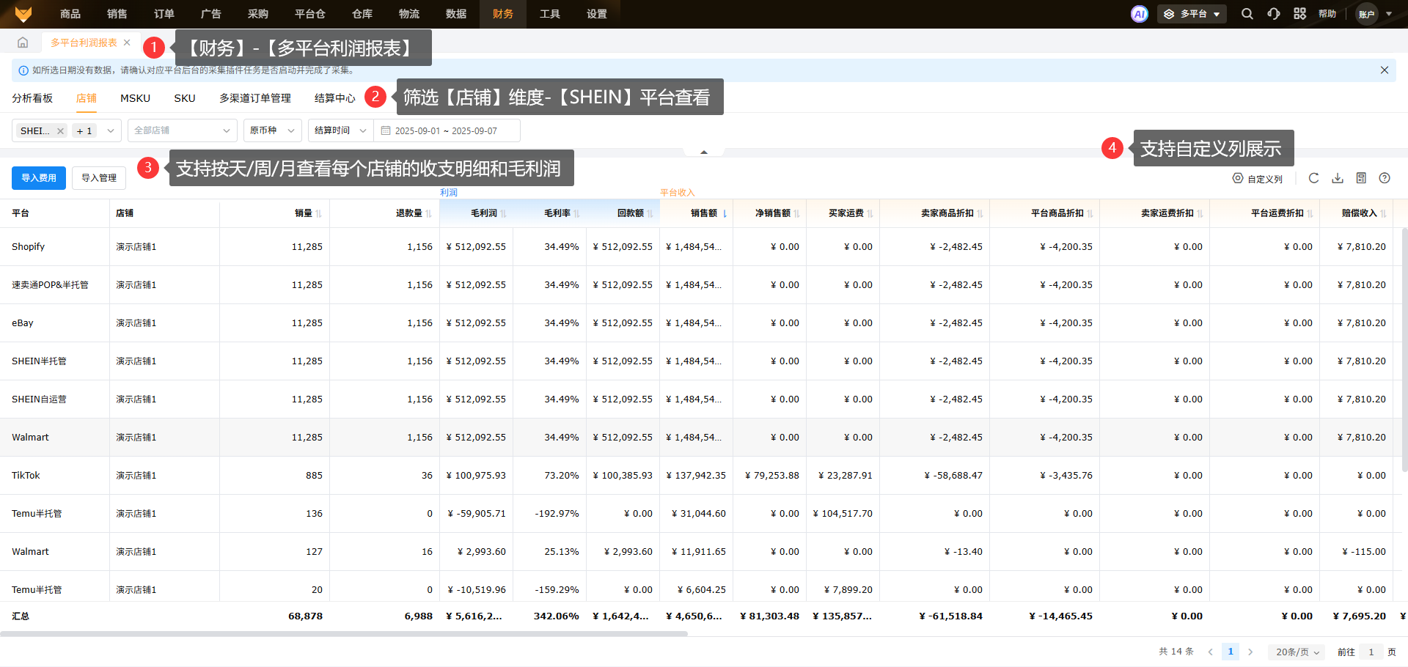Screen dimensions: 1408x667
Task: Open the 20条/页 page size dropdown
Action: click(x=1297, y=652)
